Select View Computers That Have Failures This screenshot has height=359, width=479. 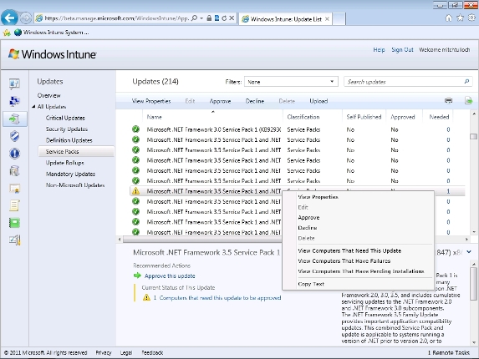(344, 260)
